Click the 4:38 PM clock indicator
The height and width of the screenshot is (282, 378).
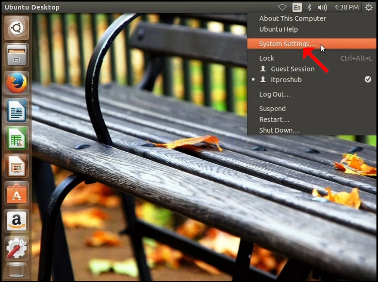[346, 7]
